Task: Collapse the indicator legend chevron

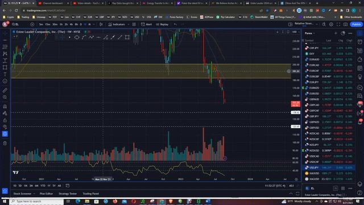Action: coord(15,36)
